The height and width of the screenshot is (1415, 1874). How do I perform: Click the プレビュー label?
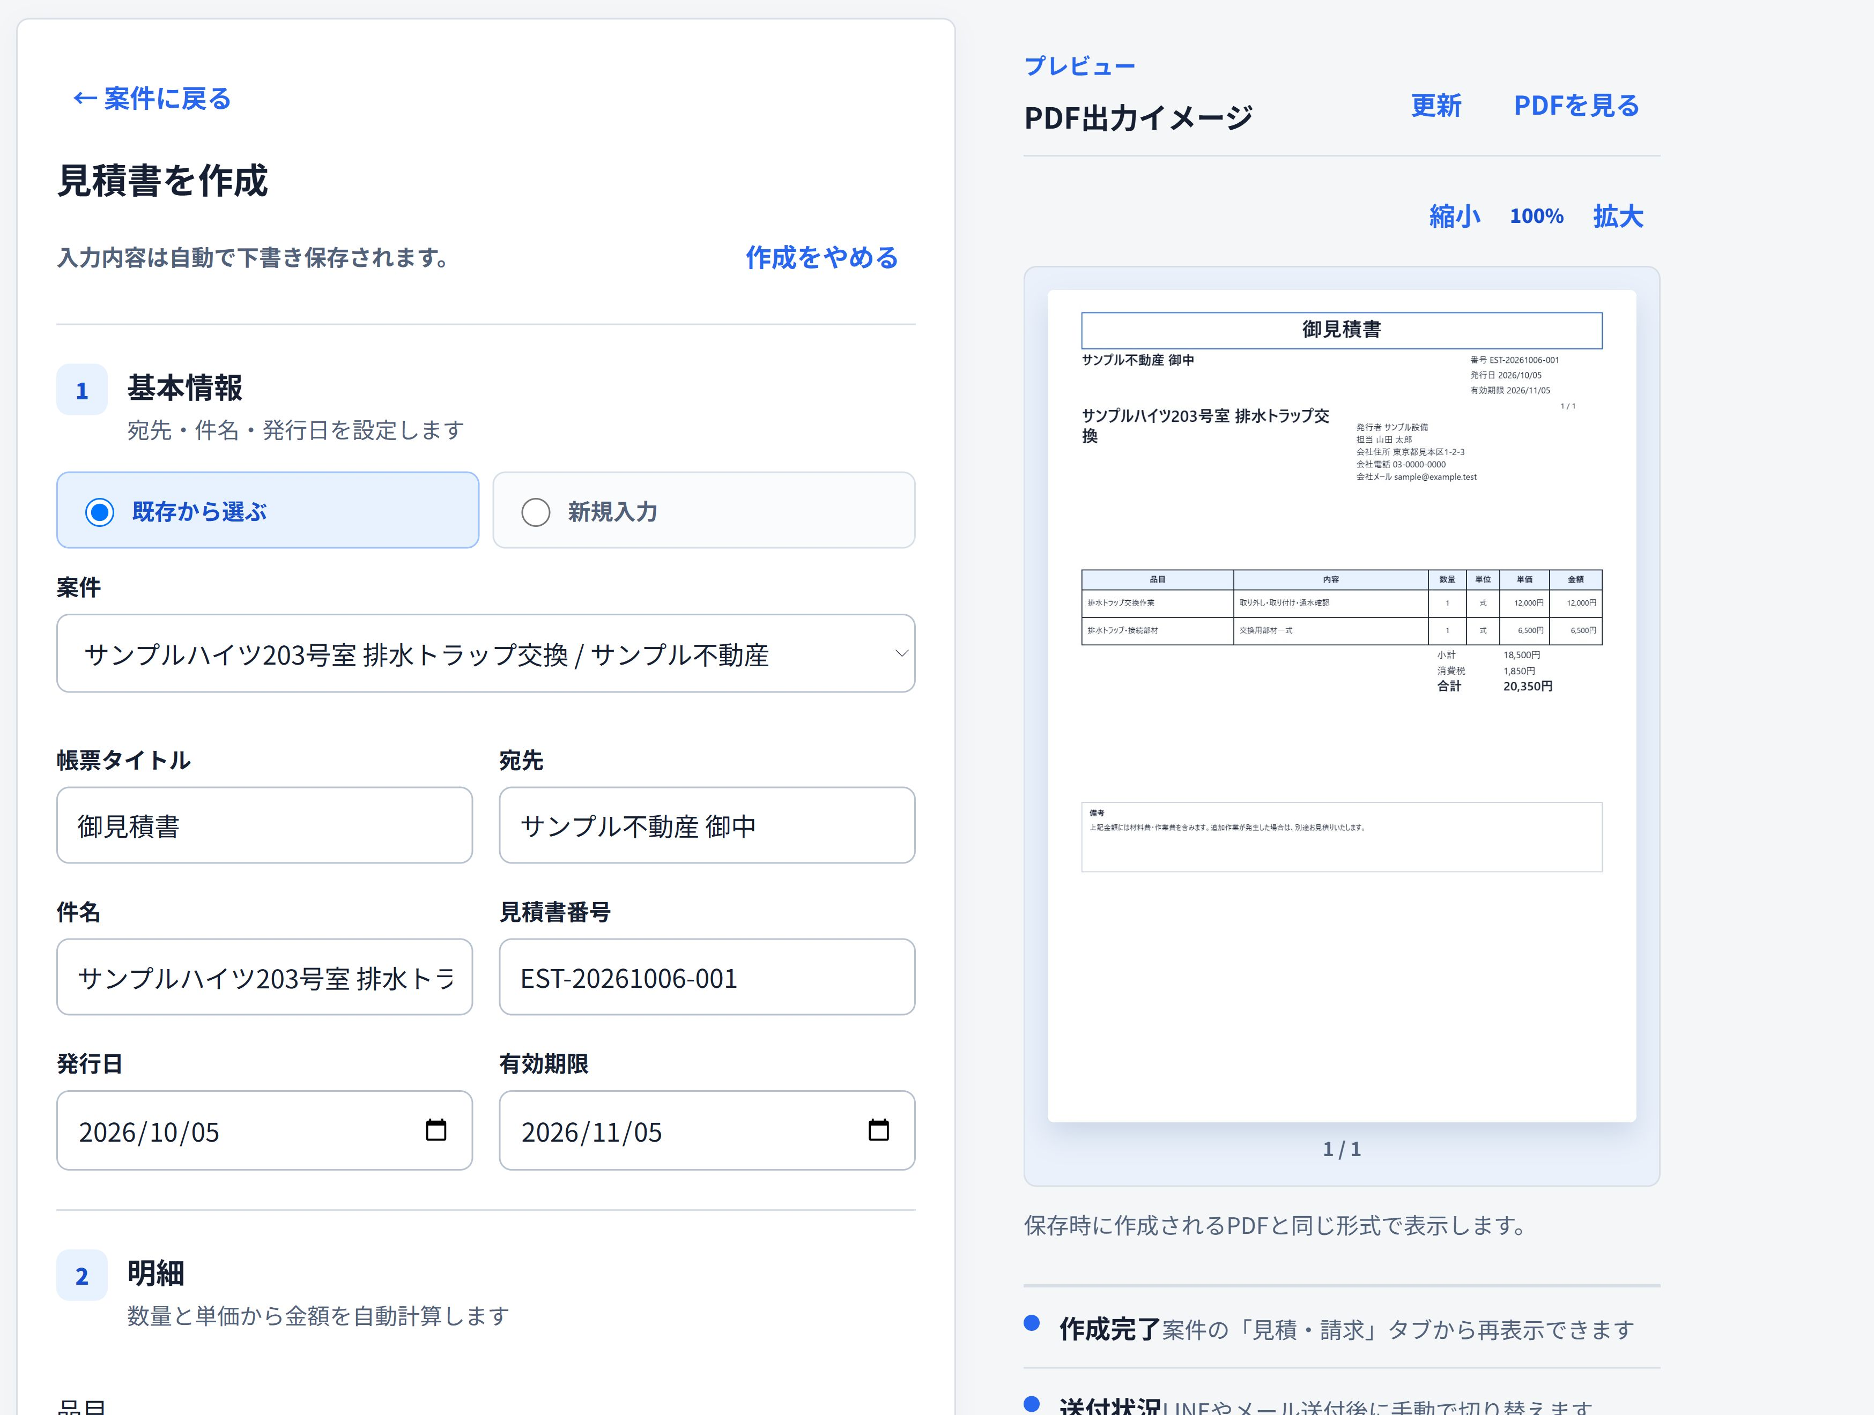(1079, 66)
